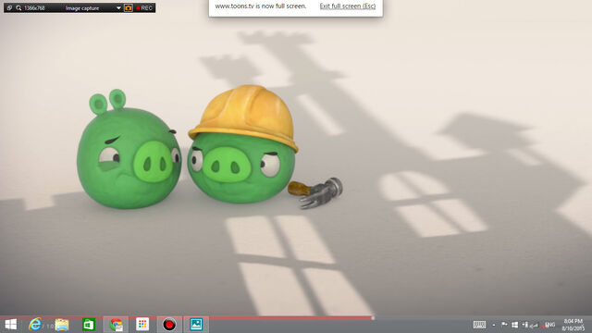592x333 pixels.
Task: Click the Exit full screen (Esc) link
Action: tap(348, 6)
